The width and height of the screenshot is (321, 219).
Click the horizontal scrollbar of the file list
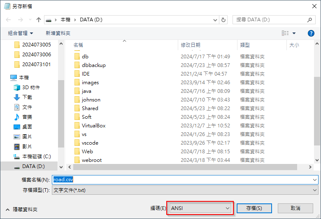[x=185, y=167]
